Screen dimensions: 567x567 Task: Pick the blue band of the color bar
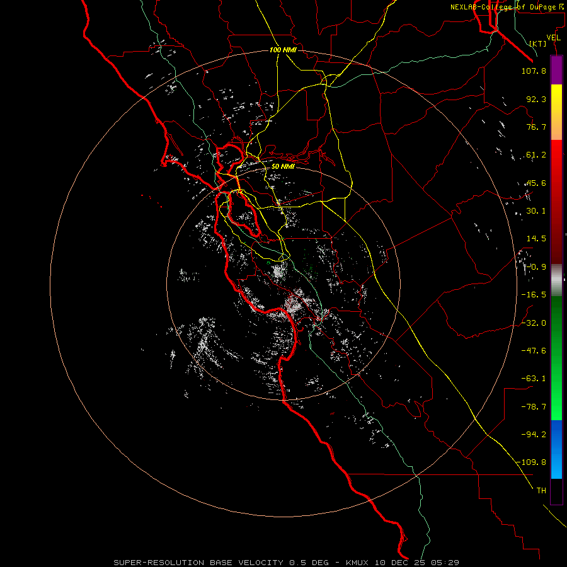tap(556, 449)
